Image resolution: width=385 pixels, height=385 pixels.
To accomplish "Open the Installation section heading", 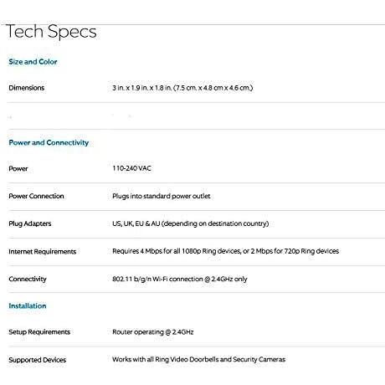I will pos(28,305).
